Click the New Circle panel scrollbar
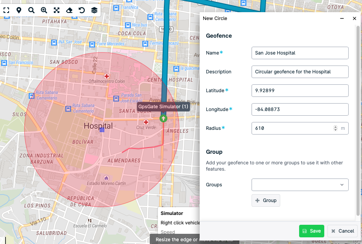This screenshot has width=362, height=244. [358, 121]
